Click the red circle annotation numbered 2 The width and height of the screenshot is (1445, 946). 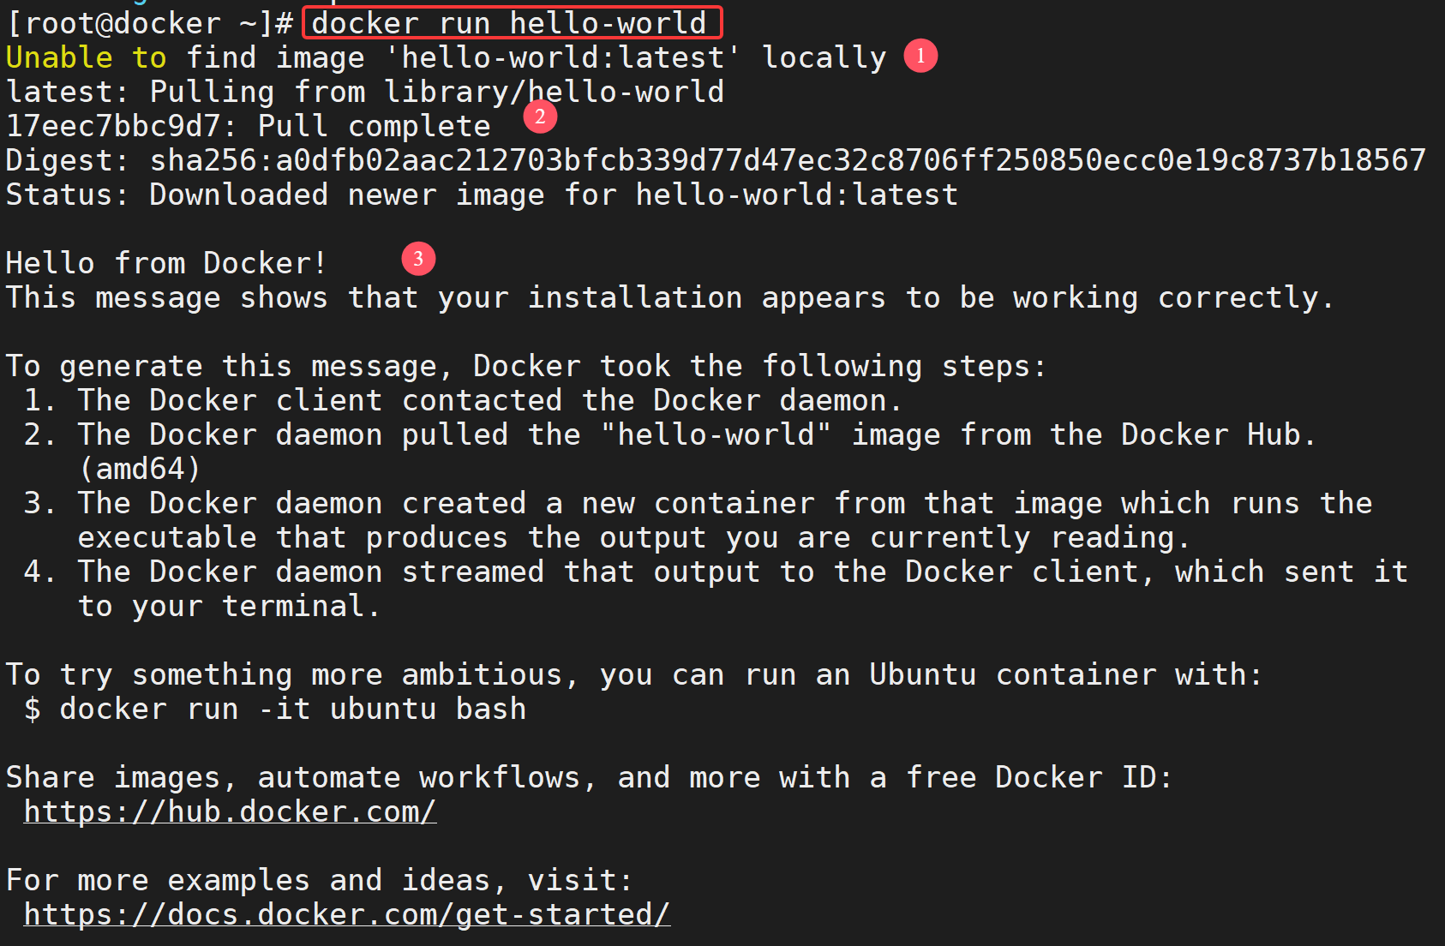point(540,117)
